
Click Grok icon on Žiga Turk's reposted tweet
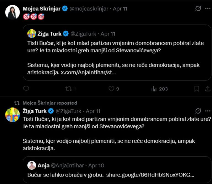pos(198,111)
